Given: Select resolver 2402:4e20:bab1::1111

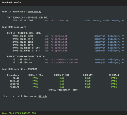Looking at the screenshot, I should (26, 51).
